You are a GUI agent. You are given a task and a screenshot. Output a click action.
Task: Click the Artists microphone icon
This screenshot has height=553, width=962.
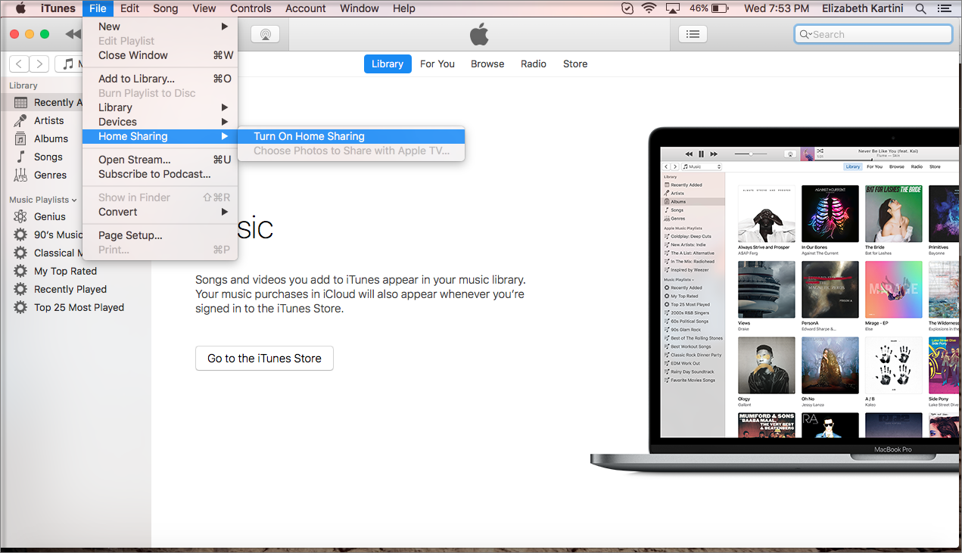[20, 120]
